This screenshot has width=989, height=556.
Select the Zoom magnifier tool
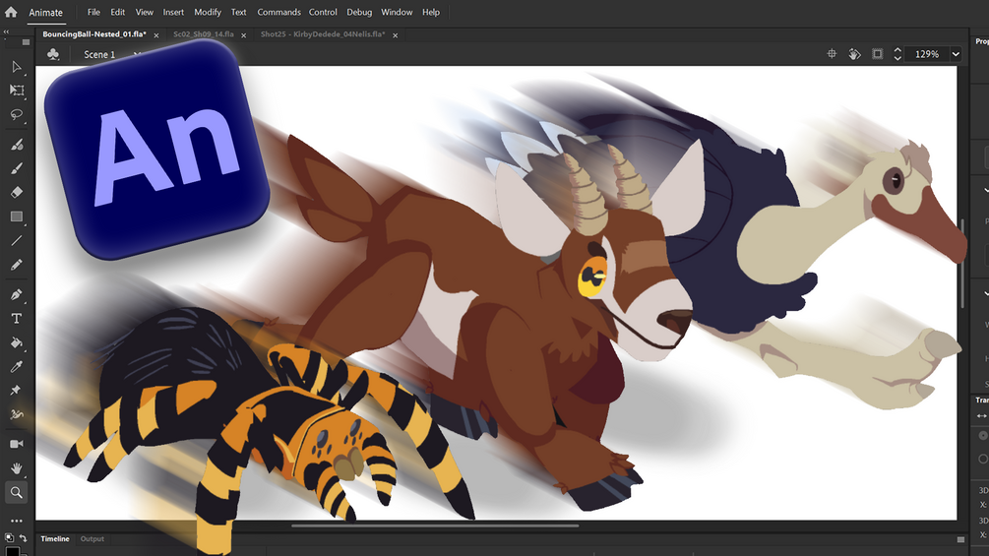pos(17,492)
